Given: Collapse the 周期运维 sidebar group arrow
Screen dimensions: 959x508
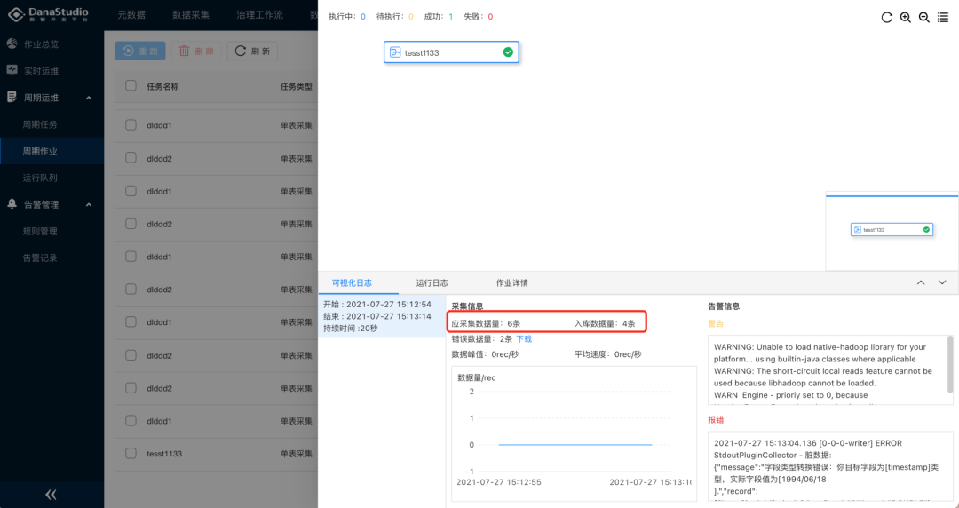Looking at the screenshot, I should point(89,98).
